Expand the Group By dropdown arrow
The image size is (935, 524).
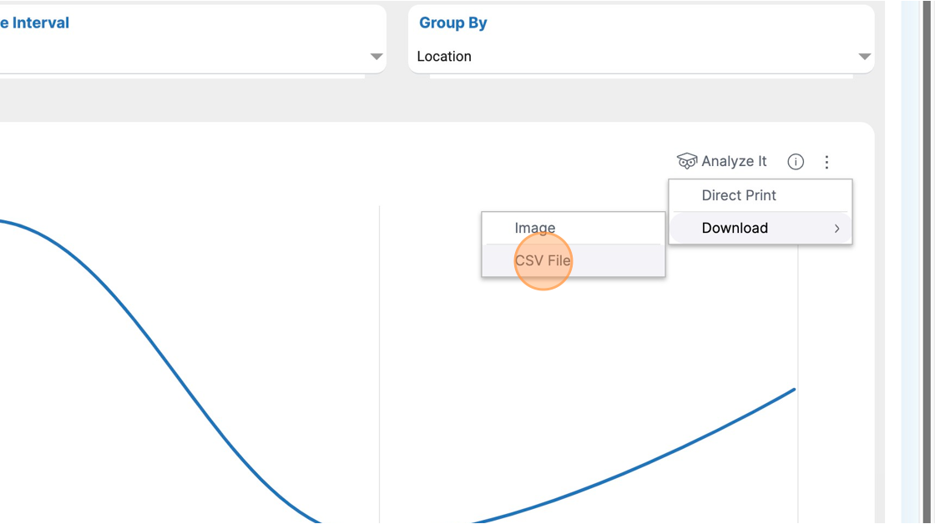point(865,57)
